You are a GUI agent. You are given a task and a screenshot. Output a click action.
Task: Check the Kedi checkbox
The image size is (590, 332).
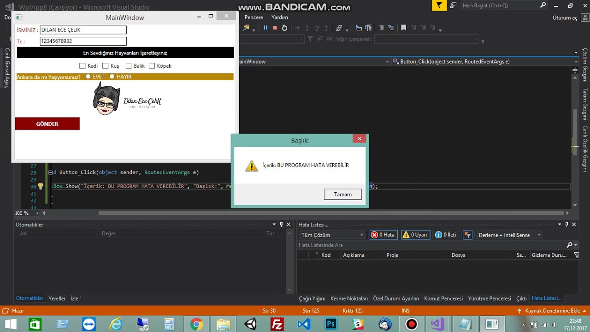click(83, 66)
